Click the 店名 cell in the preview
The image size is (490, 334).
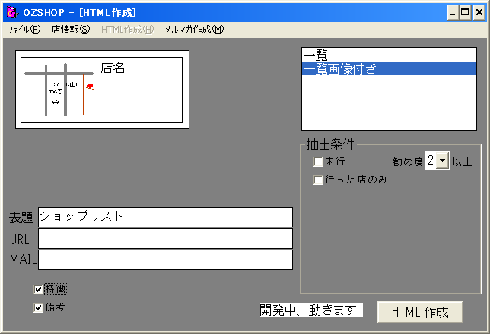click(141, 90)
